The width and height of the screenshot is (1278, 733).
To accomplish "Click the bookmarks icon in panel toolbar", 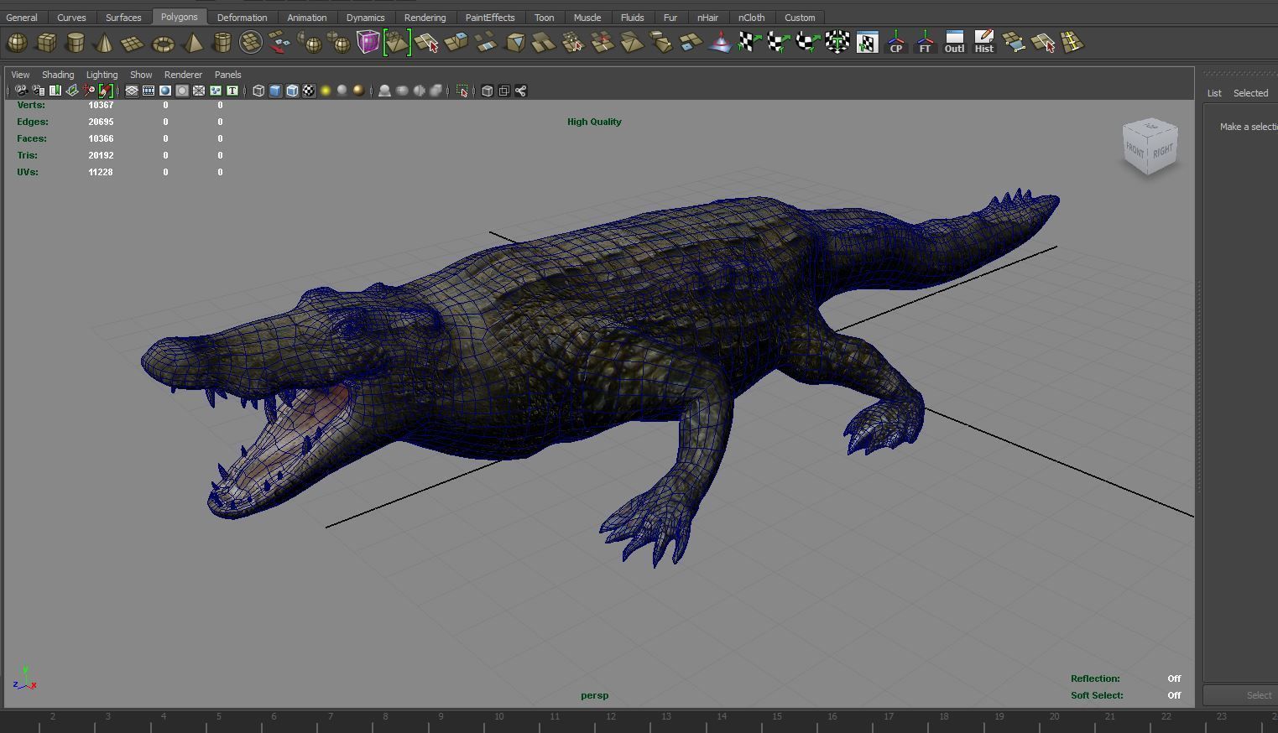I will [x=55, y=91].
